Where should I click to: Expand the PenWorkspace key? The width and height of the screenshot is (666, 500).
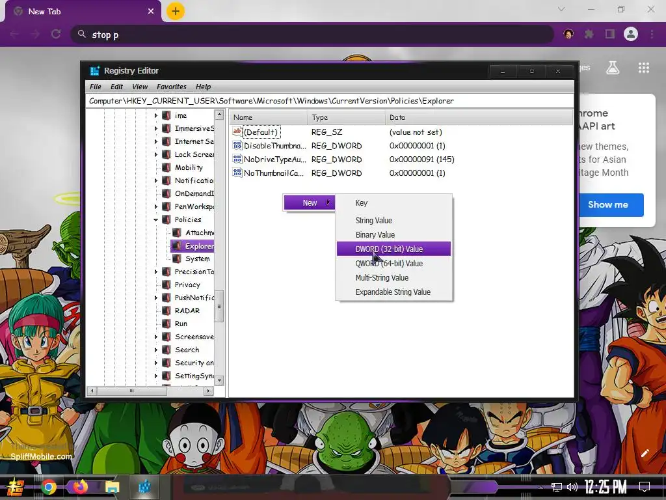pos(156,206)
